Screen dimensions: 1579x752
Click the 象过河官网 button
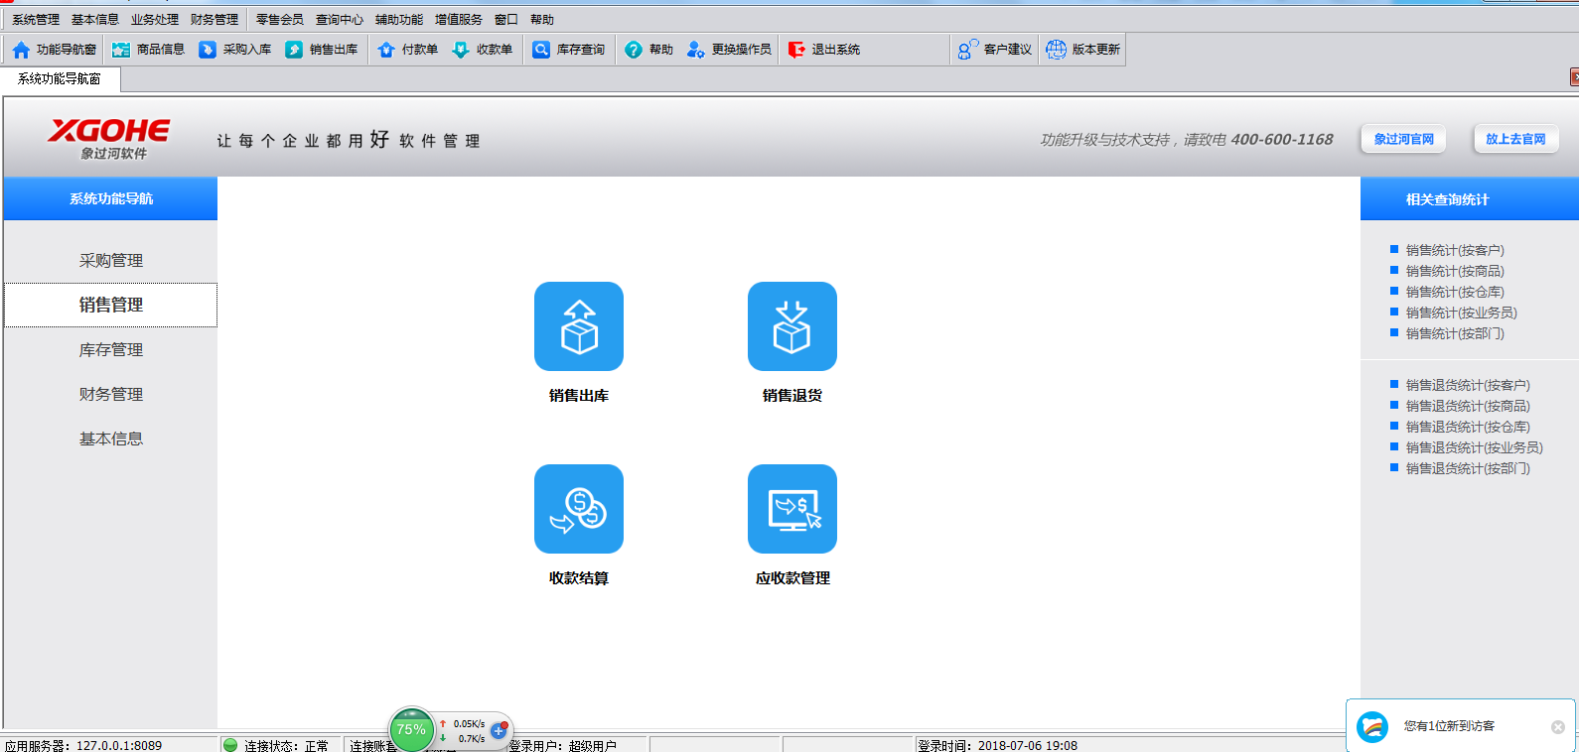point(1403,140)
